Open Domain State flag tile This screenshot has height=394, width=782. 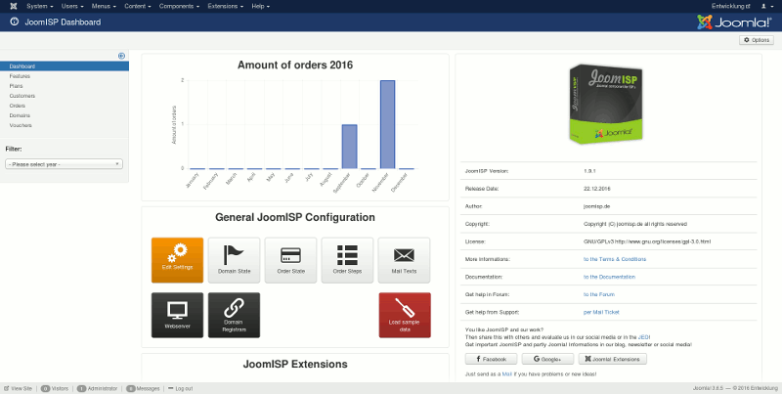click(234, 260)
